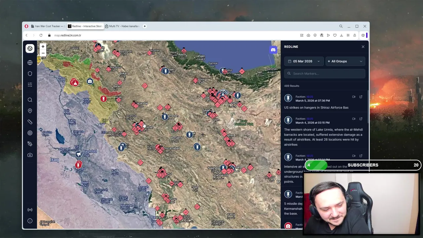
Task: Open the browser easy setup menu icon
Action: pyautogui.click(x=348, y=35)
